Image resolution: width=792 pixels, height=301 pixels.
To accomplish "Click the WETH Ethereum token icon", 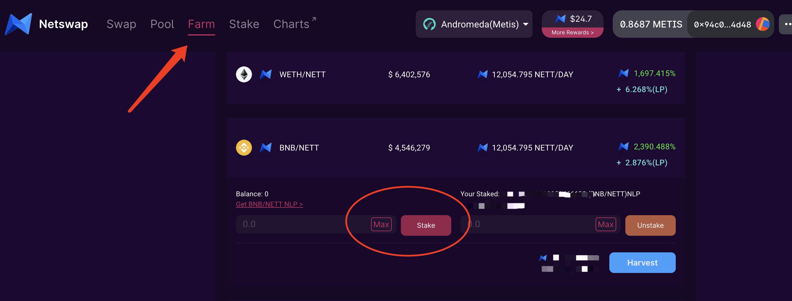I will click(x=244, y=74).
